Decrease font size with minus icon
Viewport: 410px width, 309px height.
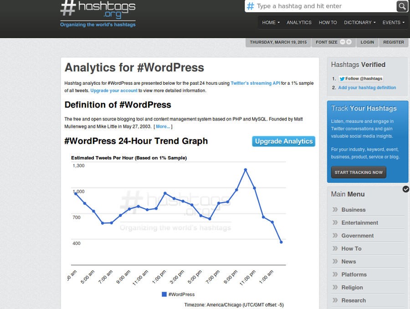tap(343, 42)
